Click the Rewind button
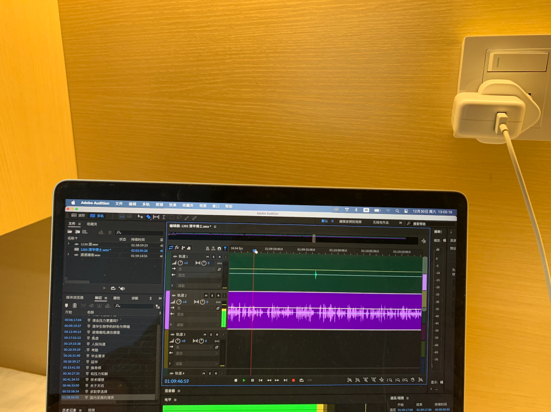The image size is (551, 412). (x=269, y=380)
